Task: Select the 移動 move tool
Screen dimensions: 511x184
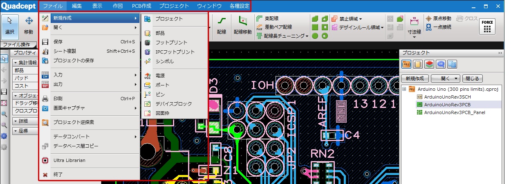Action: pos(29,25)
